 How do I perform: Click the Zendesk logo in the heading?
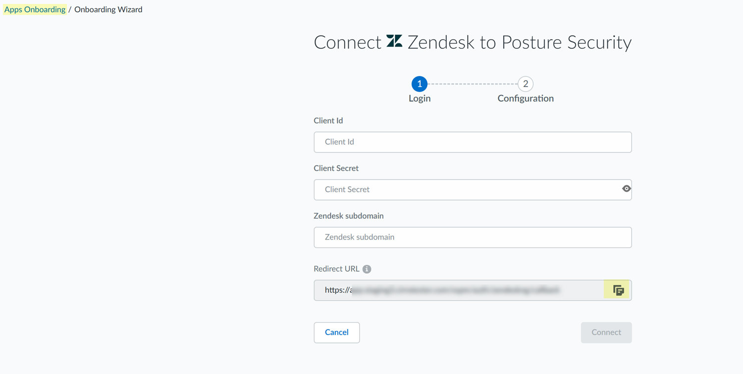coord(394,42)
